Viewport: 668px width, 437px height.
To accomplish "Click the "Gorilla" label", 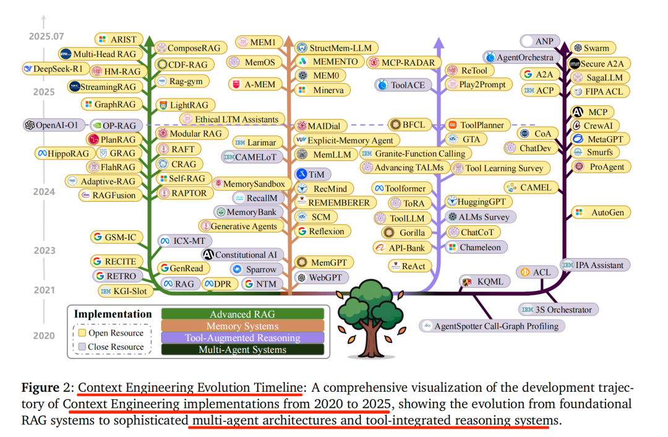I will click(x=406, y=232).
